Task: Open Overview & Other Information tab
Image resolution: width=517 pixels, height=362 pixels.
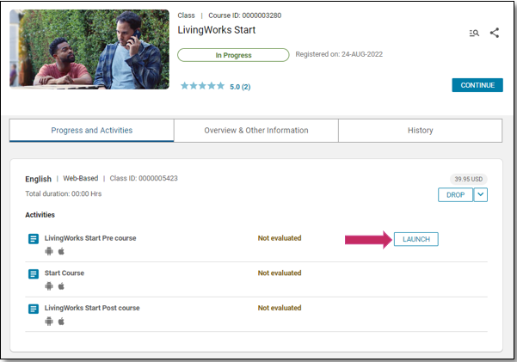Action: pyautogui.click(x=256, y=131)
